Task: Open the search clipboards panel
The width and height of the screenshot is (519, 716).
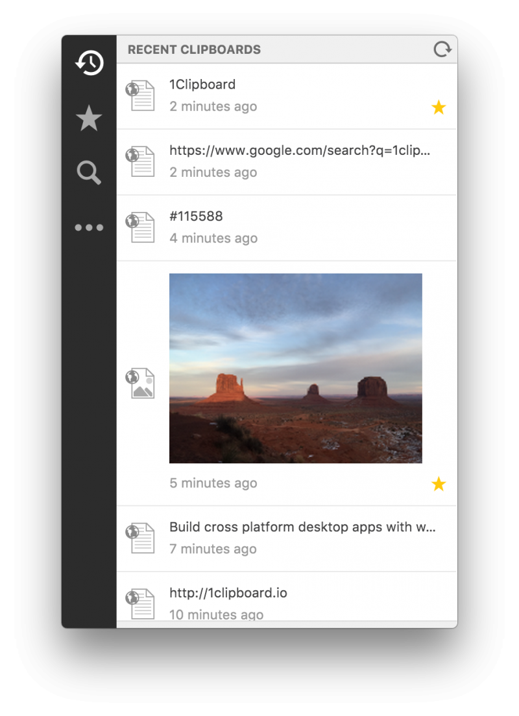Action: pos(89,173)
